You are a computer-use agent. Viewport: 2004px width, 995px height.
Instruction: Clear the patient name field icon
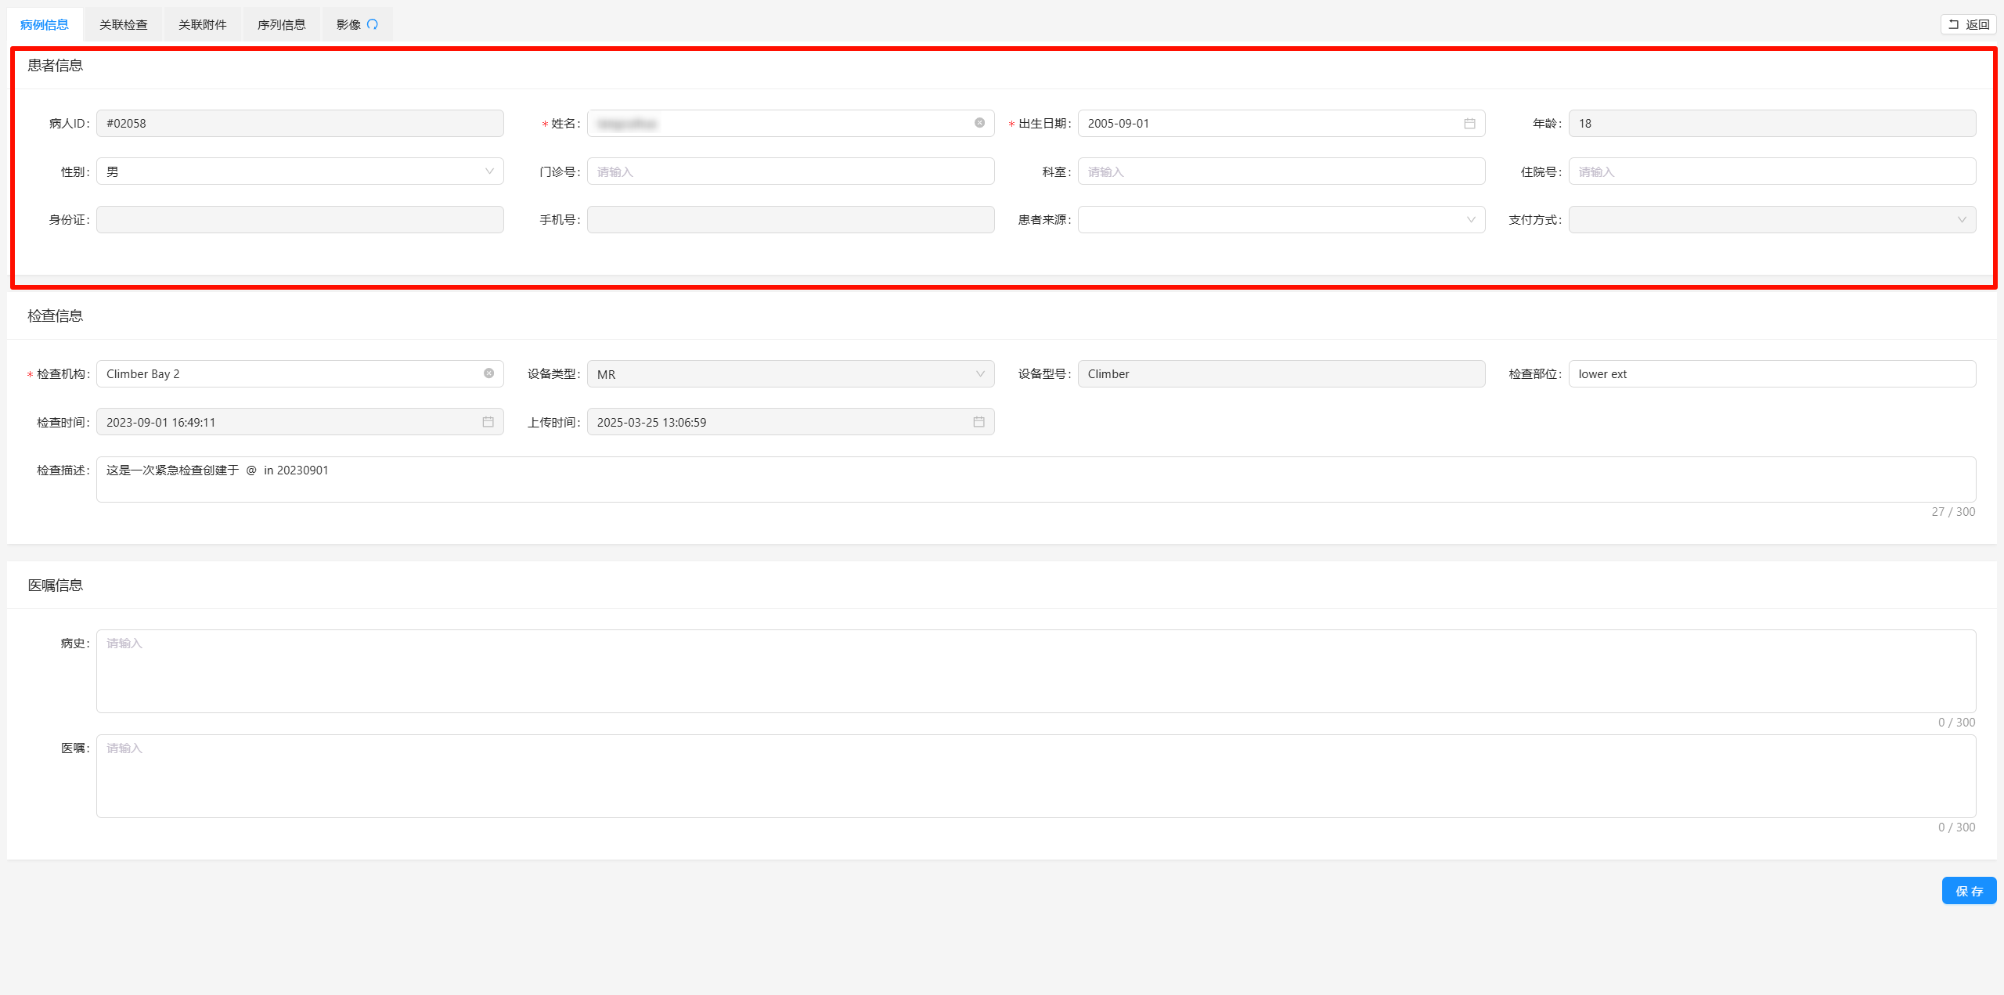(979, 123)
